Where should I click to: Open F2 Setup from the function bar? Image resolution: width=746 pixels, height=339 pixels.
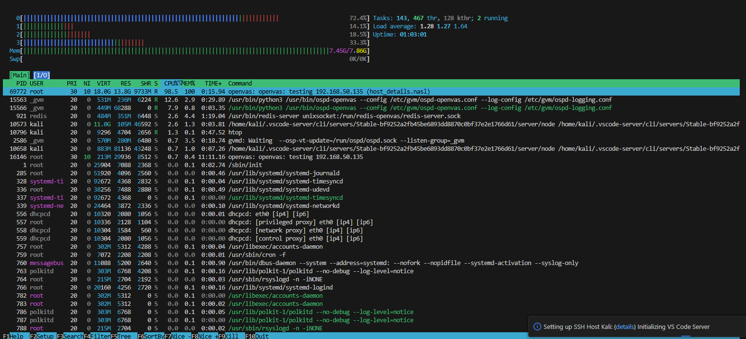pyautogui.click(x=45, y=336)
